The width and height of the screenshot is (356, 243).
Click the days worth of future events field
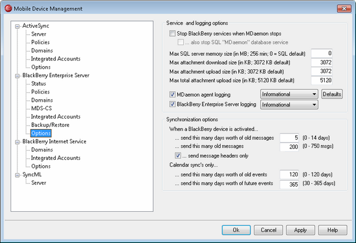289,184
